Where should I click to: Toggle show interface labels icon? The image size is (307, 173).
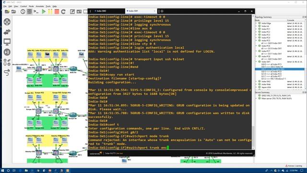pyautogui.click(x=29, y=12)
